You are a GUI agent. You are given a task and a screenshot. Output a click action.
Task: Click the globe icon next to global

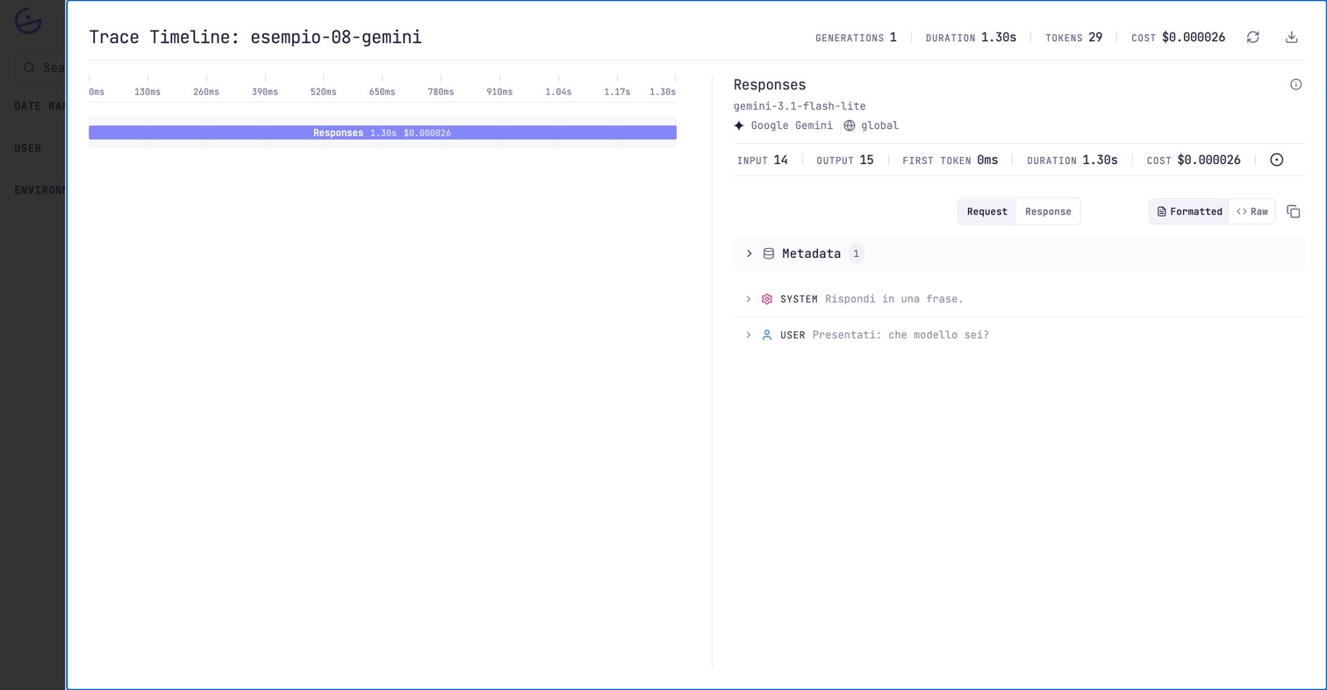[850, 125]
